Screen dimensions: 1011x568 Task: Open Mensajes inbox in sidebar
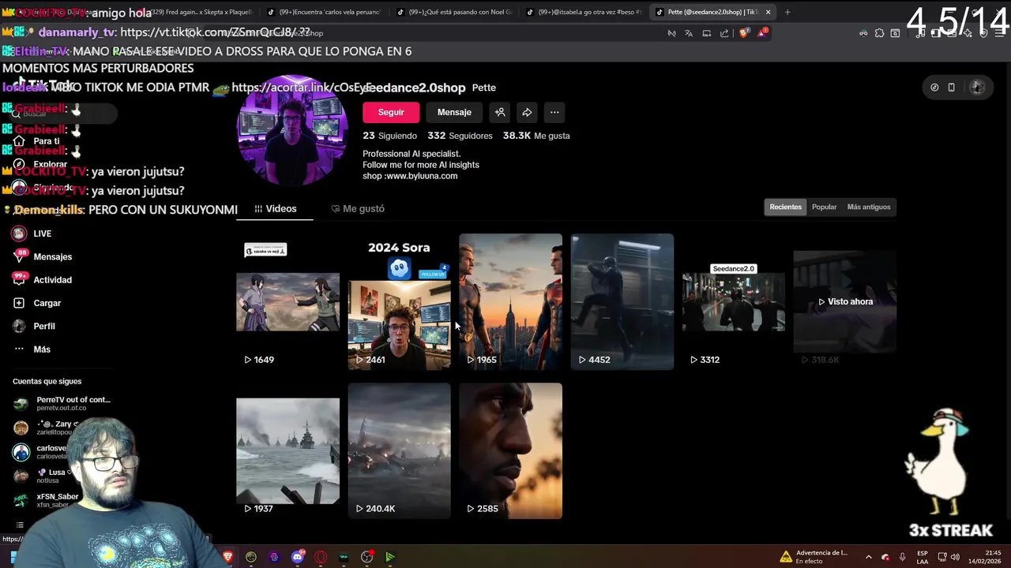(42, 256)
